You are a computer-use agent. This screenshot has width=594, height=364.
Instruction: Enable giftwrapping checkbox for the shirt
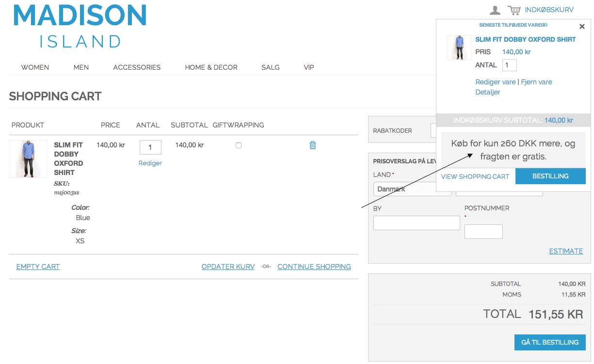[x=238, y=145]
